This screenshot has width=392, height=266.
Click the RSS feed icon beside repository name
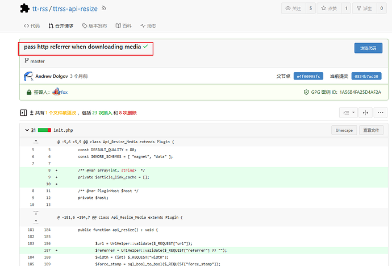103,9
